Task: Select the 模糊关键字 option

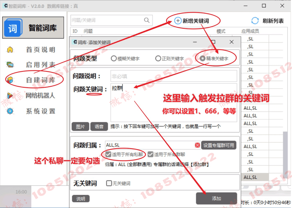Action: click(x=113, y=58)
